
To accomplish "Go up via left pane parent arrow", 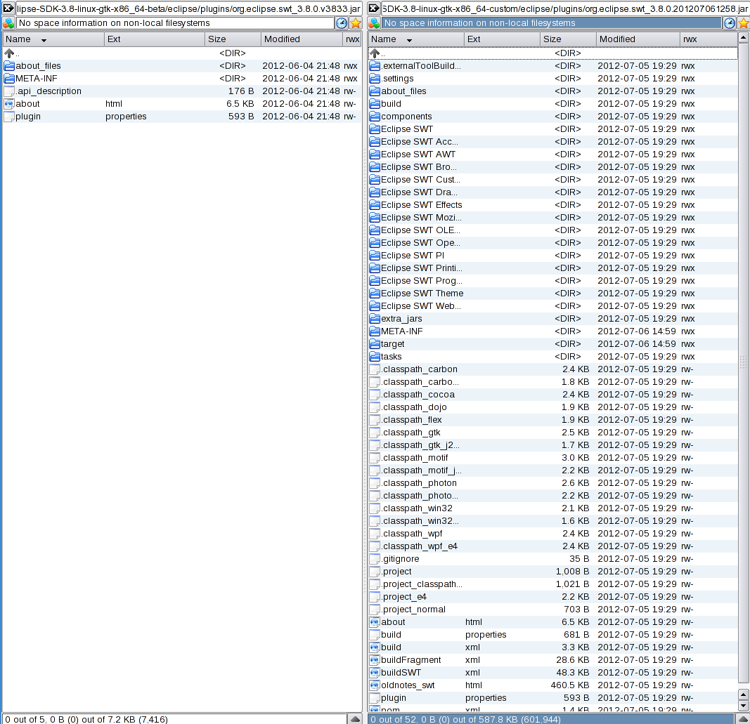I will (9, 53).
